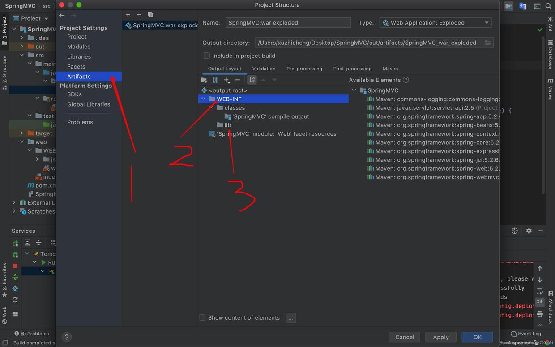Click the Deploy All icon in Services

15,277
